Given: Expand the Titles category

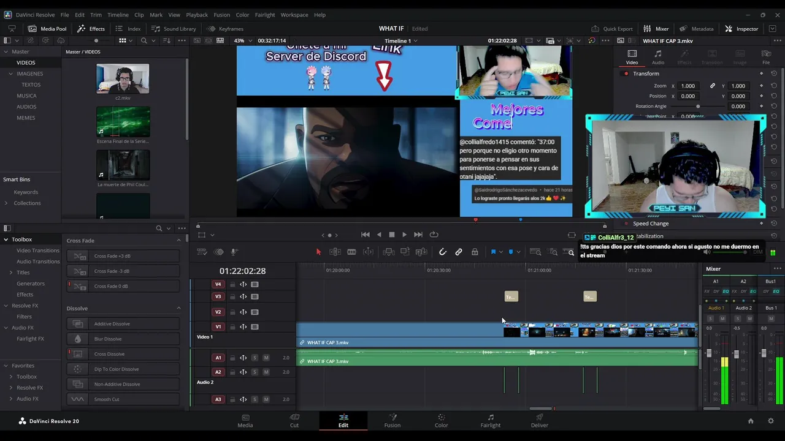Looking at the screenshot, I should [10, 273].
